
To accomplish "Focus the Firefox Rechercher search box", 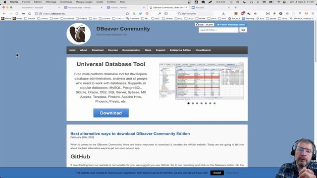I will coord(195,13).
